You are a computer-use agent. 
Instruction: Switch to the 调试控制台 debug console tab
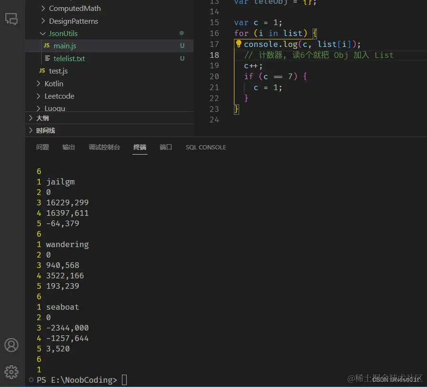pos(104,147)
